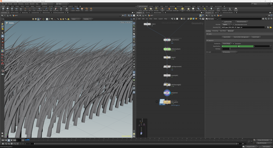
Task: Add a Spot Light from shelf
Action: pos(151,9)
